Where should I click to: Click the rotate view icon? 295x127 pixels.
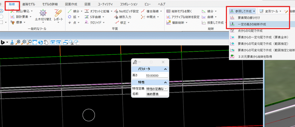tap(40, 42)
